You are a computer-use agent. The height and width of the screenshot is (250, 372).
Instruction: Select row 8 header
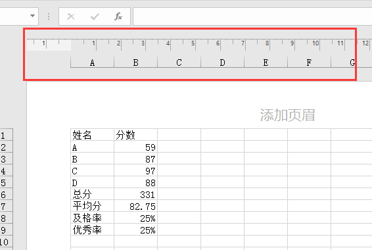point(6,218)
